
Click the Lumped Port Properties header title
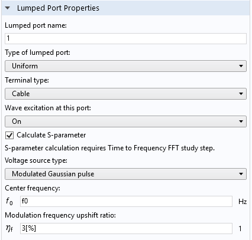(x=58, y=8)
